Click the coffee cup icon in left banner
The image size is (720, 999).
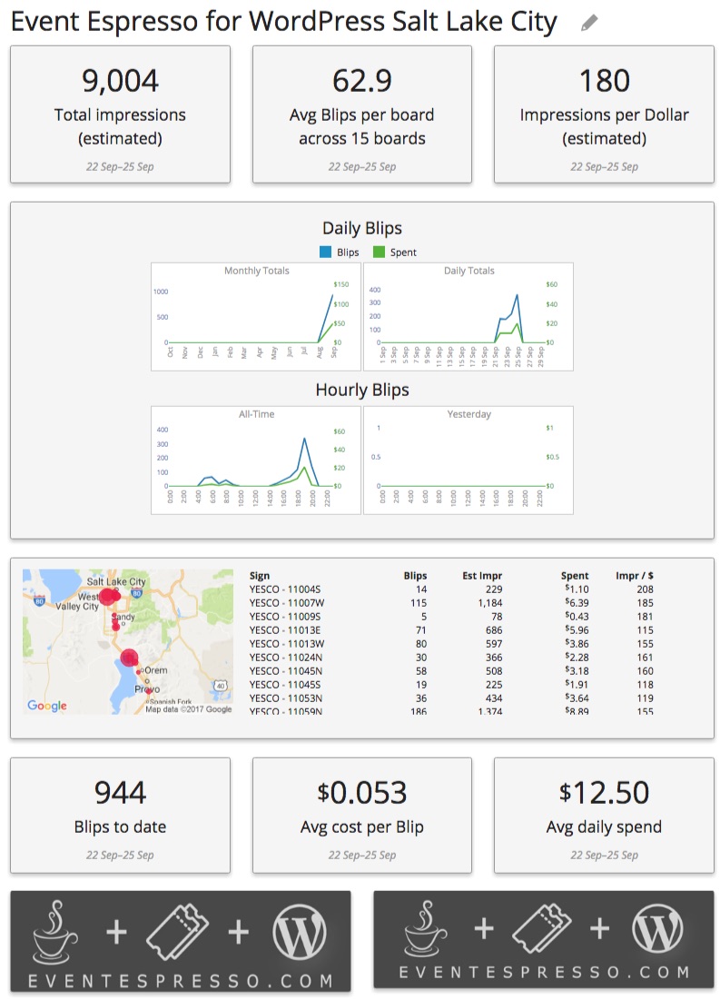[54, 931]
